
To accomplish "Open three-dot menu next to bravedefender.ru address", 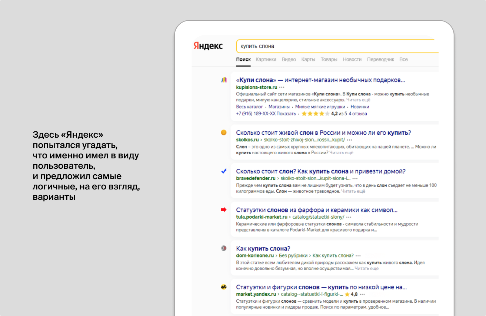I will [x=355, y=178].
